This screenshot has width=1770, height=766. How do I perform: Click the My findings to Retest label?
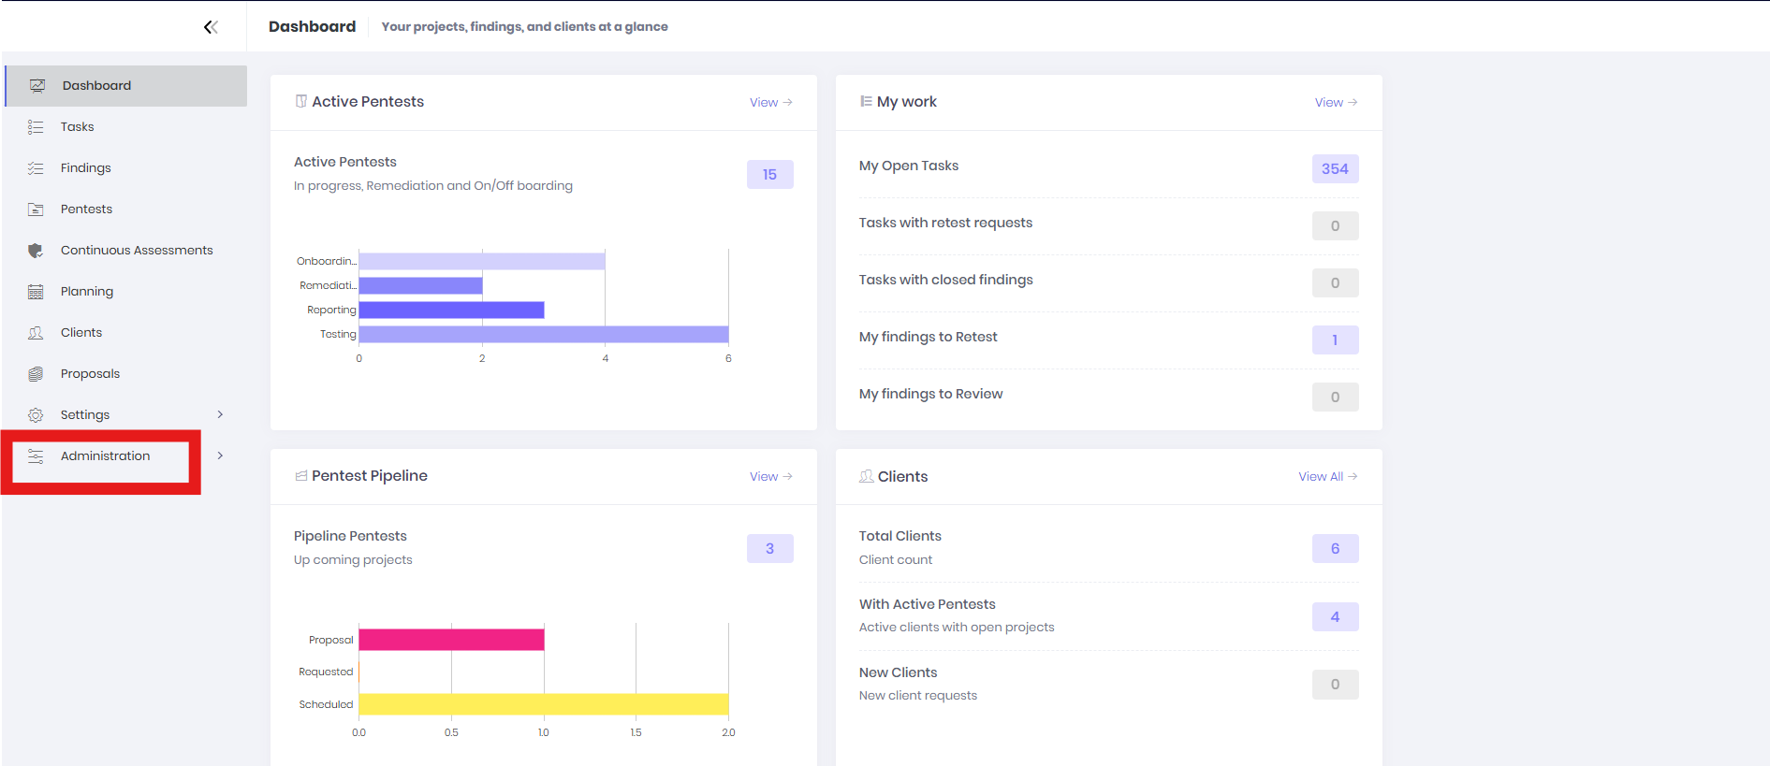[x=929, y=337]
